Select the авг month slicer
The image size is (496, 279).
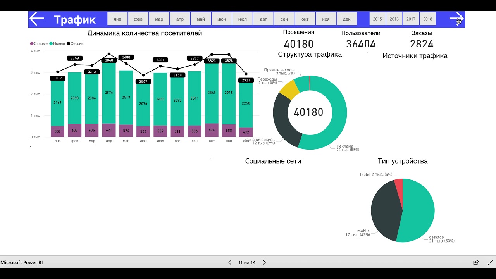point(263,19)
